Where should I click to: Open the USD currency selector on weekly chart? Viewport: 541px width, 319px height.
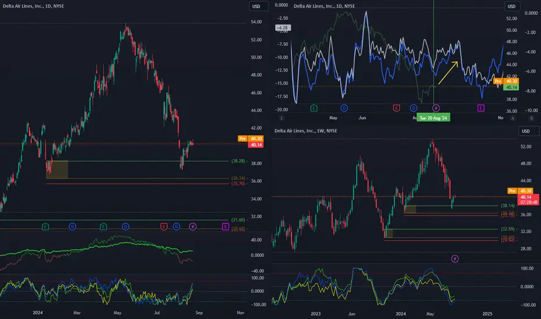point(529,131)
